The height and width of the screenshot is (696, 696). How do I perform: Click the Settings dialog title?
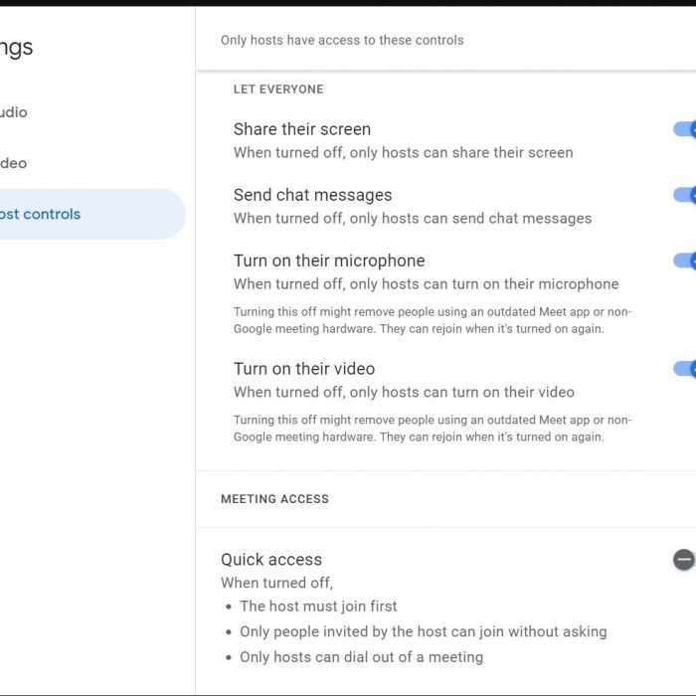17,48
